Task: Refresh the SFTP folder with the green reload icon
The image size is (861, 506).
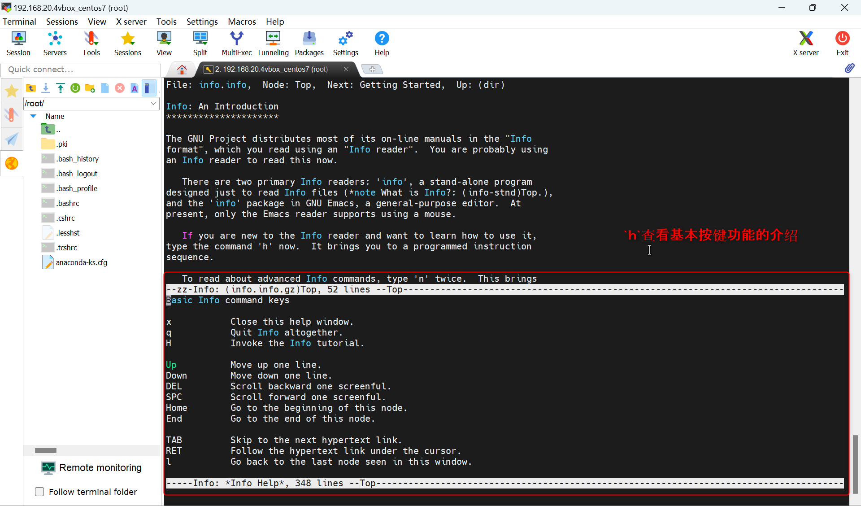Action: (75, 88)
